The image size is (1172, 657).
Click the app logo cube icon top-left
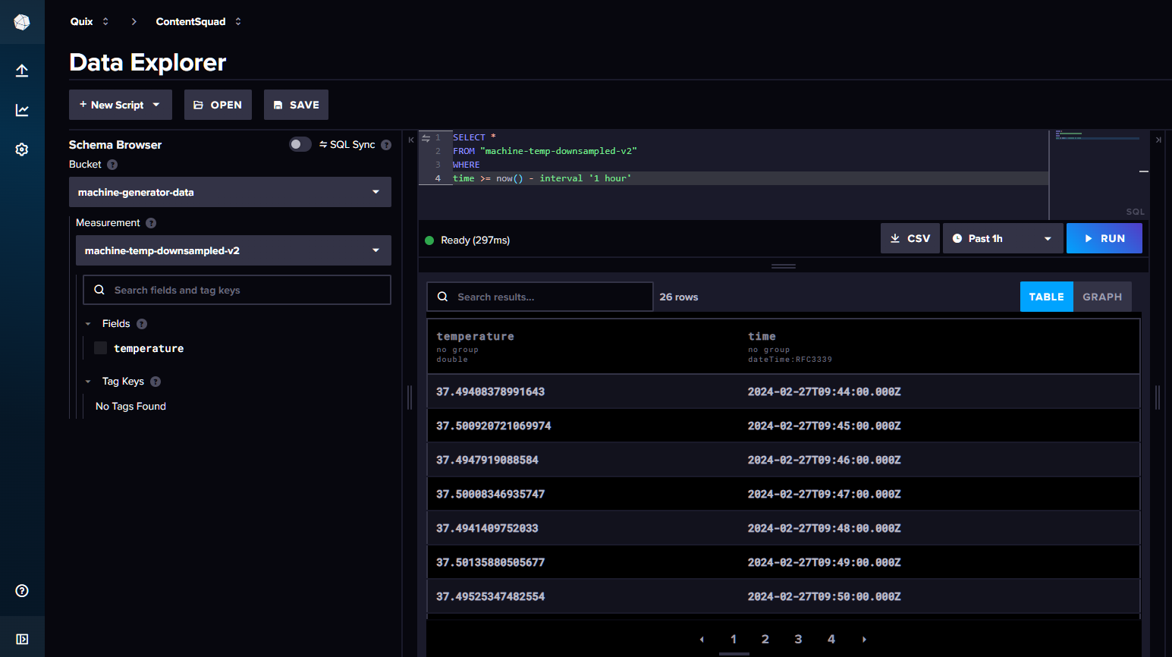pyautogui.click(x=22, y=21)
